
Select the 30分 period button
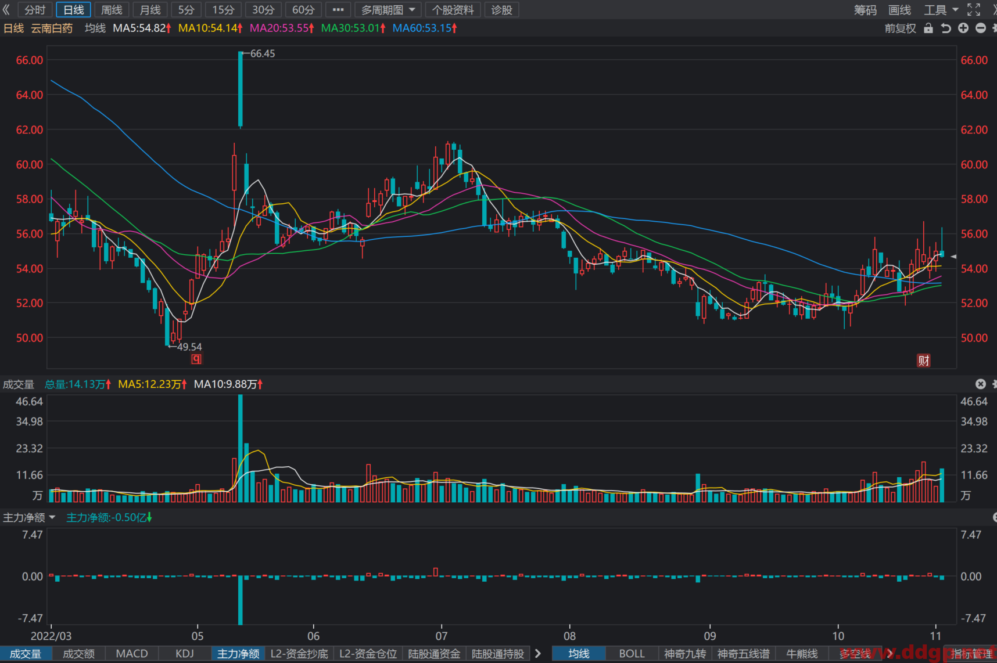pyautogui.click(x=263, y=10)
